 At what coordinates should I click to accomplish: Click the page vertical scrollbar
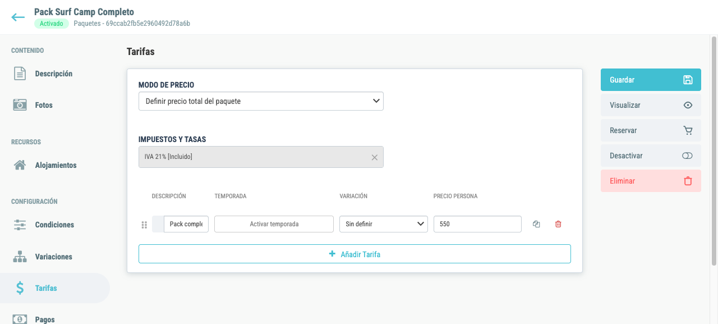pyautogui.click(x=714, y=152)
